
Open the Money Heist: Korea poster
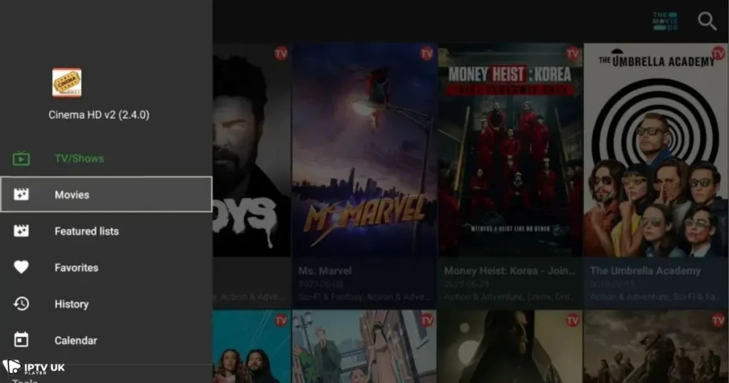click(510, 149)
